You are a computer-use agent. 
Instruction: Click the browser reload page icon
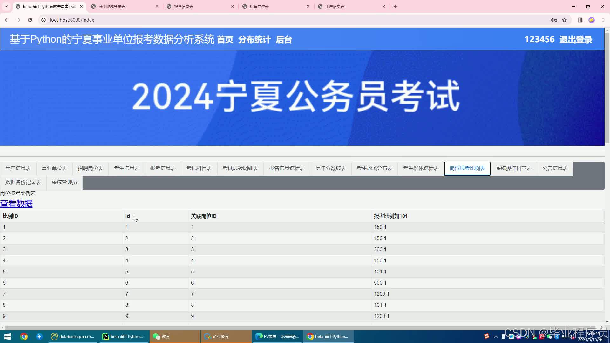coord(30,20)
